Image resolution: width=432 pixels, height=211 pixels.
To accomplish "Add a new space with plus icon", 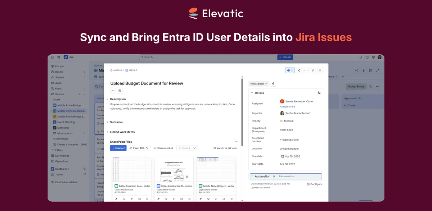I will point(79,94).
